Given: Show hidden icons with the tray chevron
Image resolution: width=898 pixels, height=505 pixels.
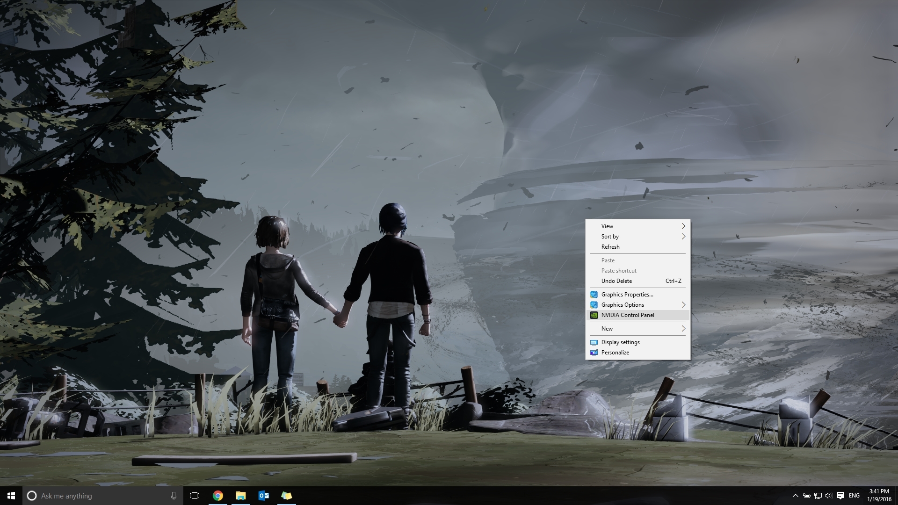Looking at the screenshot, I should 796,496.
